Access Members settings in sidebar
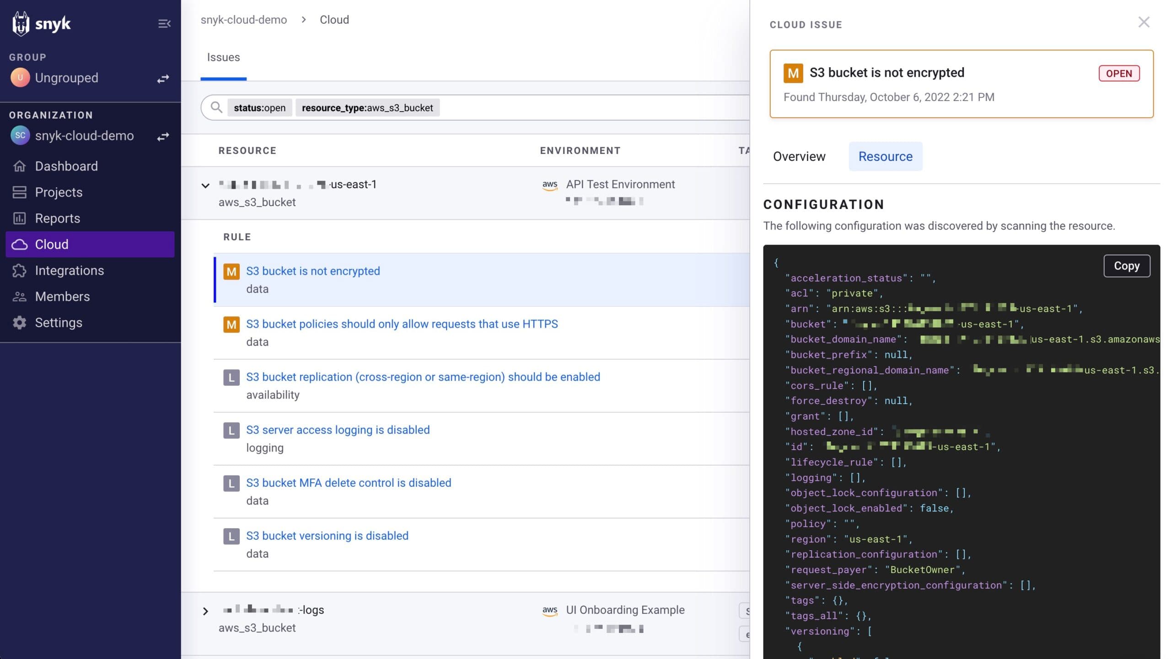Image resolution: width=1171 pixels, height=659 pixels. (x=62, y=296)
